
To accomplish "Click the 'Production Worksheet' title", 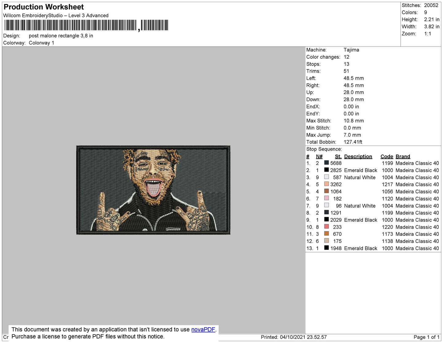I will point(44,7).
